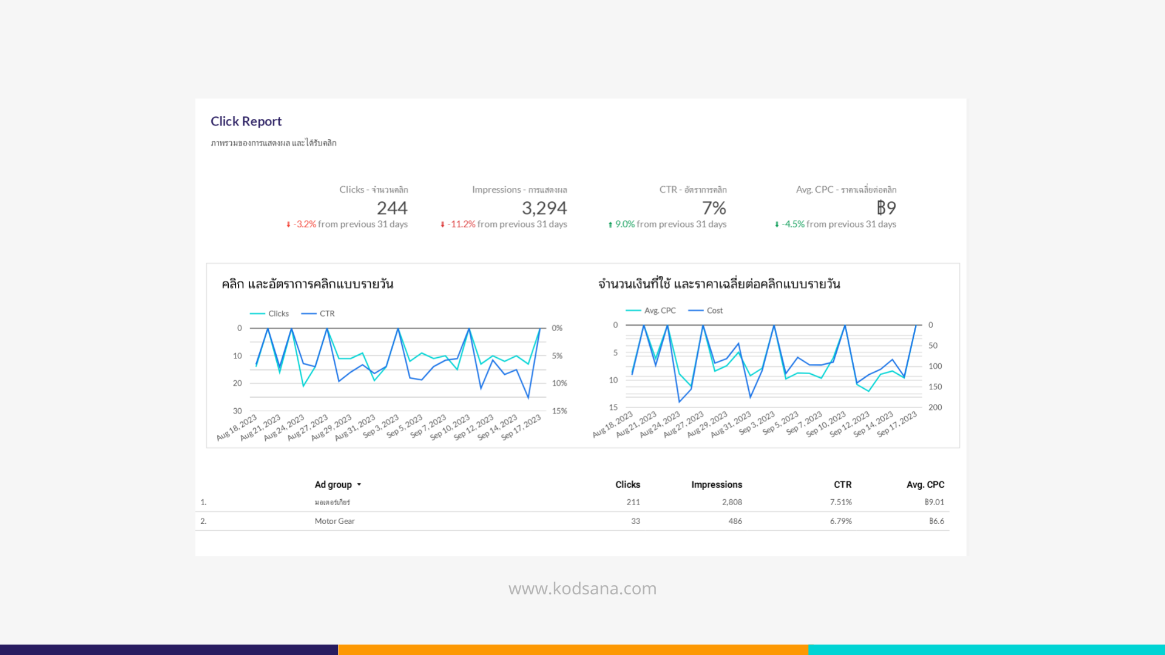
Task: Select the CTR scorecard value 7%
Action: (714, 208)
